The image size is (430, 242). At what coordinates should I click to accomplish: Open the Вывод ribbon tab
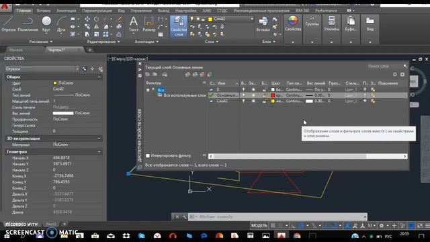tap(163, 11)
